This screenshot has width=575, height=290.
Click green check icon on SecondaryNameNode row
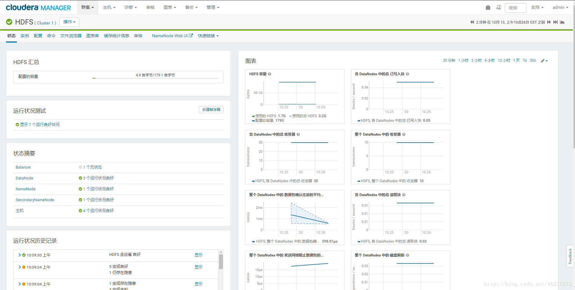point(80,200)
